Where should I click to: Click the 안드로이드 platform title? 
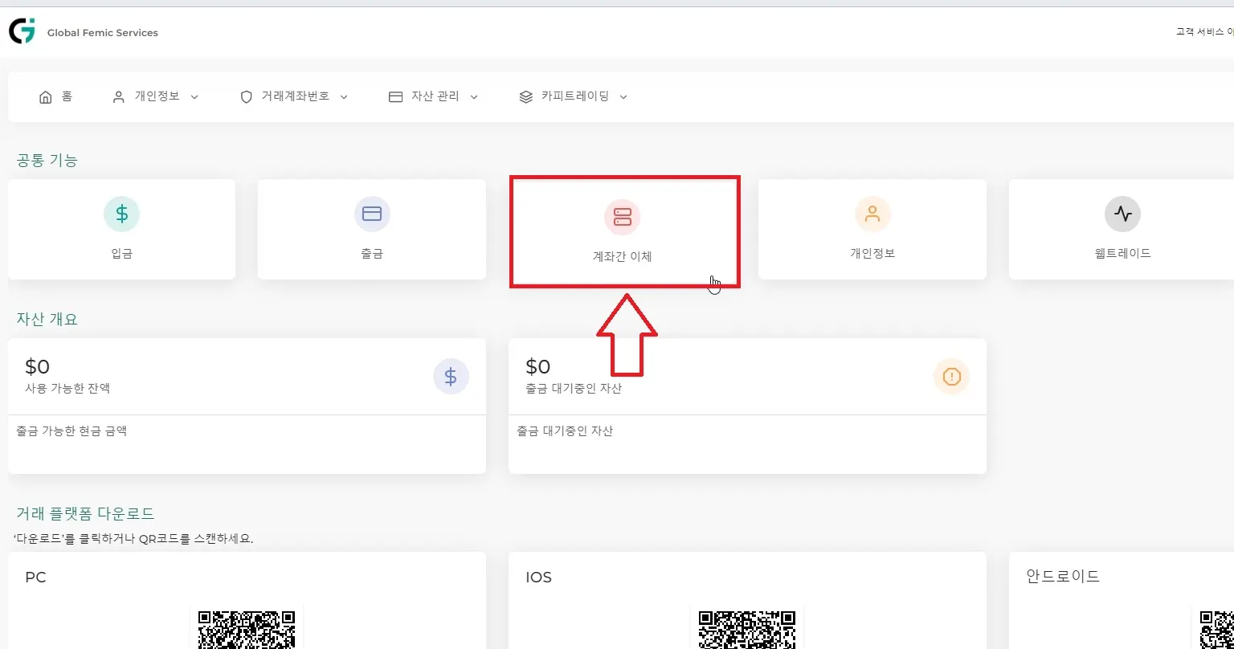(1063, 576)
